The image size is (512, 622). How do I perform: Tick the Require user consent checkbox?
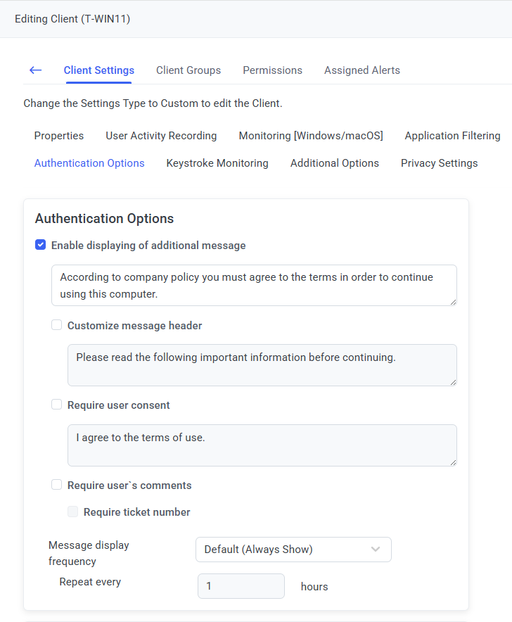pos(57,405)
